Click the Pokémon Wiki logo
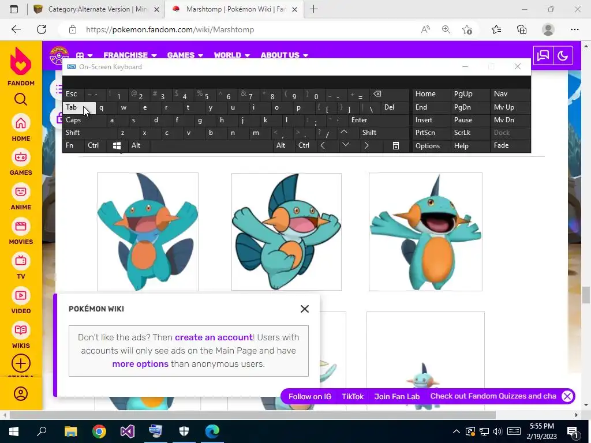Viewport: 591px width, 443px height. coord(59,55)
